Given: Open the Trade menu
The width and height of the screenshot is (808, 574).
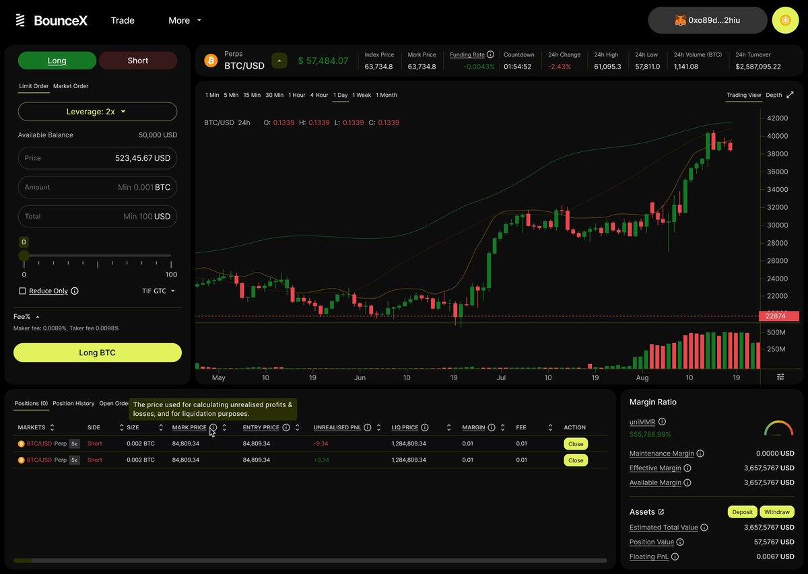Looking at the screenshot, I should click(x=123, y=21).
